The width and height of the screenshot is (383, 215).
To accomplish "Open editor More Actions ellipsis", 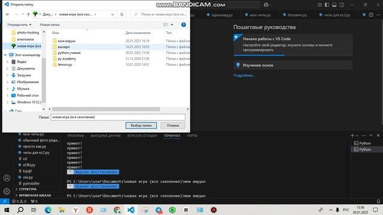I will pos(378,15).
